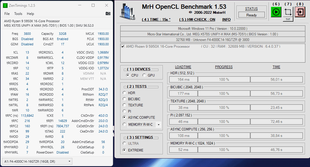This screenshot has height=167, width=310.
Task: Click the TXT export button
Action: pos(288,19)
